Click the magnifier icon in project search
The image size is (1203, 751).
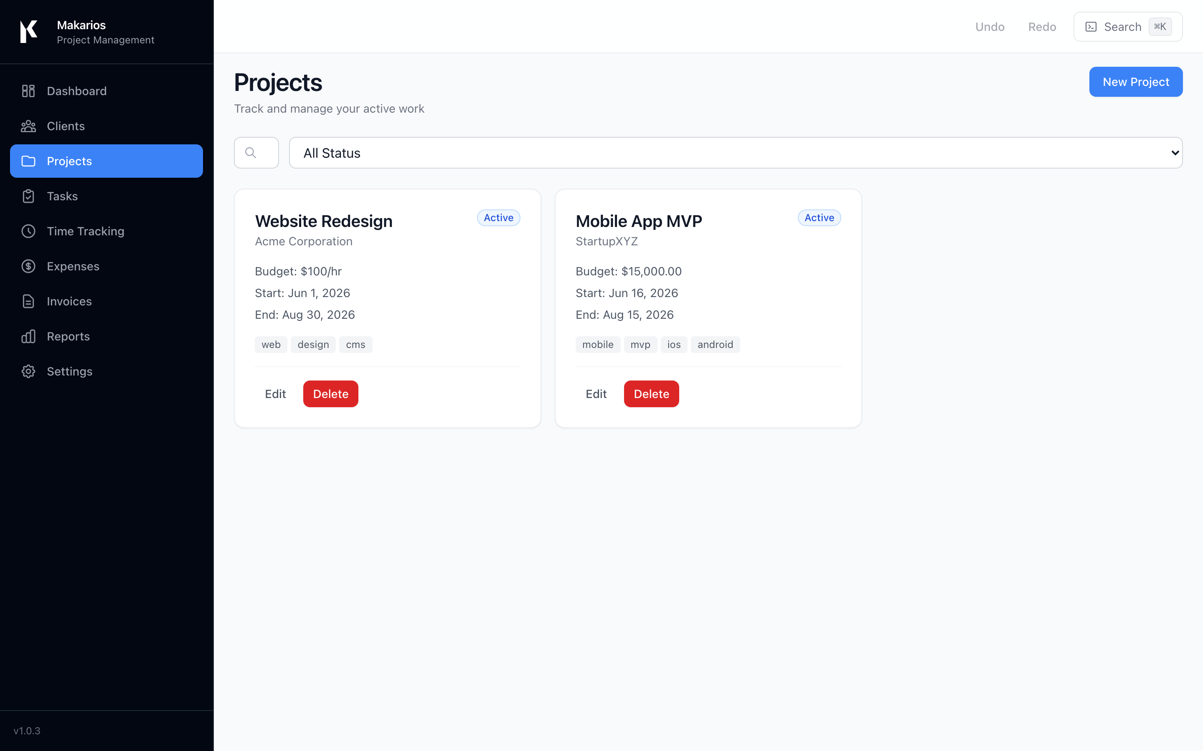[251, 152]
